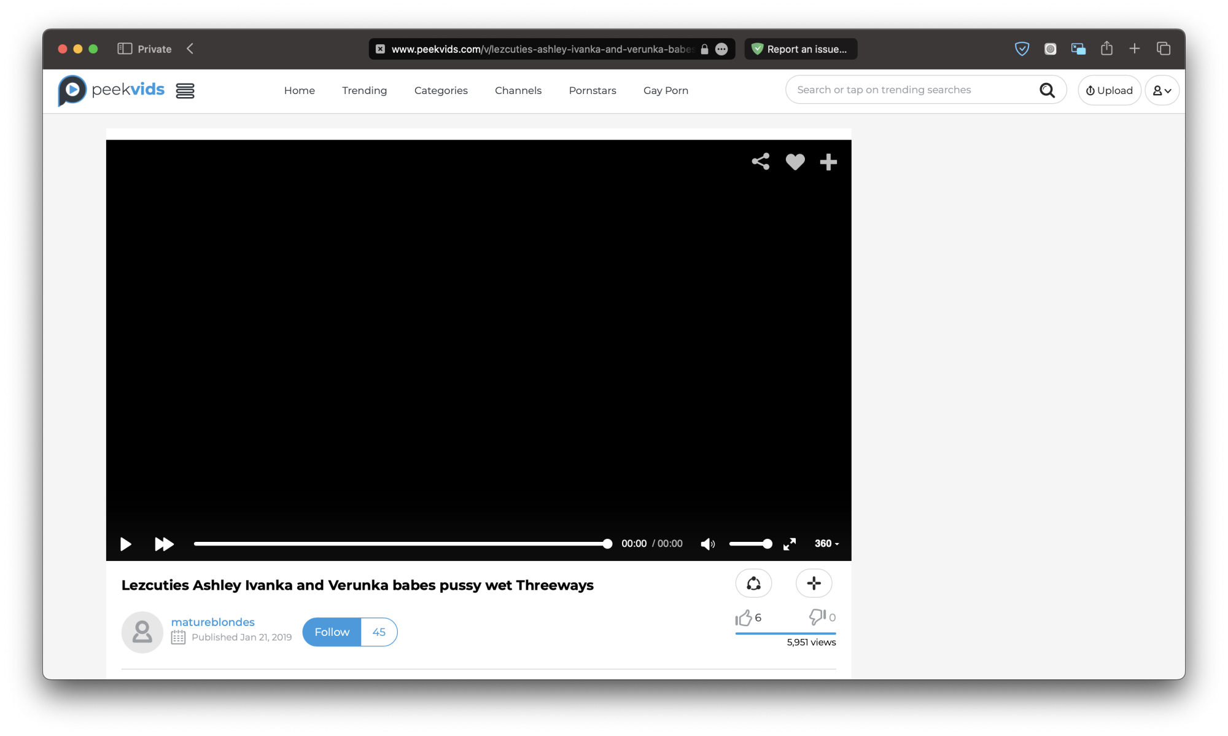Mute the video with the speaker icon
Viewport: 1228px width, 736px height.
coord(707,544)
